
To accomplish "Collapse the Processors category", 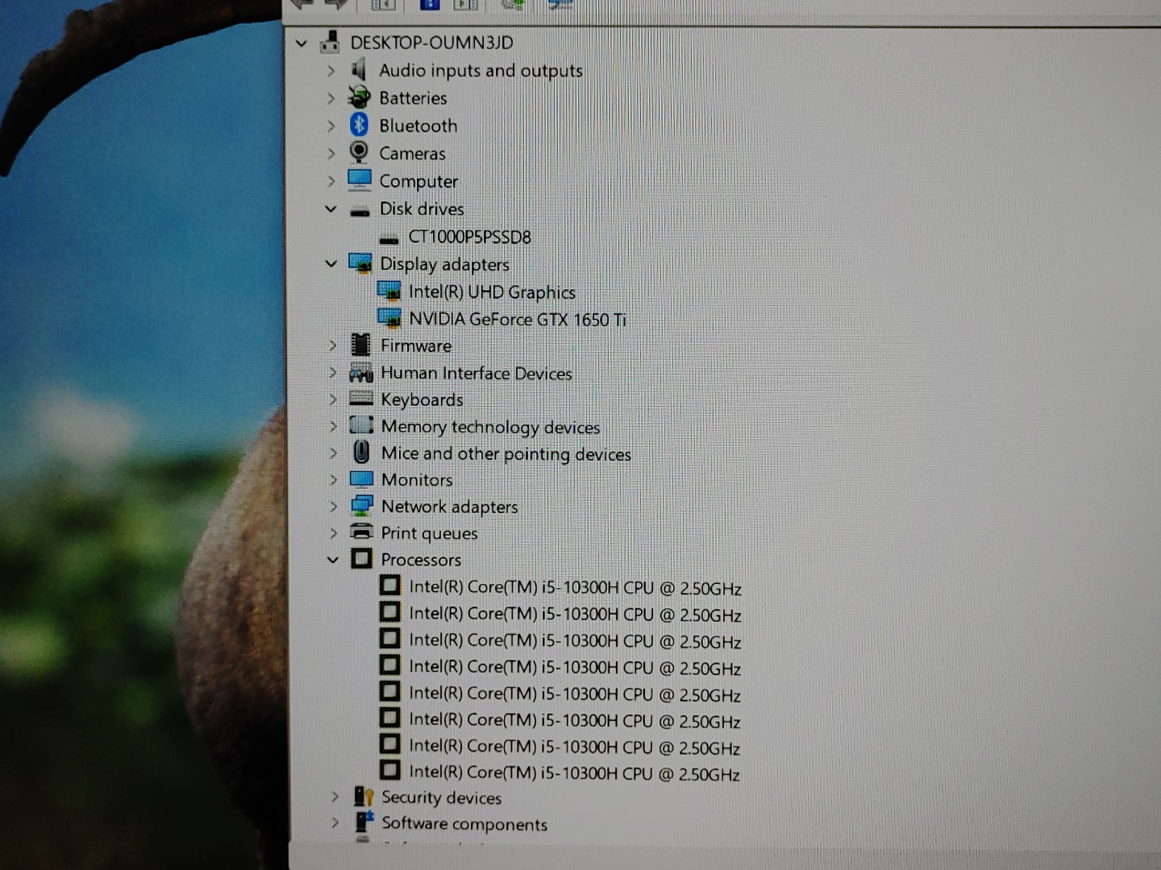I will [x=332, y=559].
